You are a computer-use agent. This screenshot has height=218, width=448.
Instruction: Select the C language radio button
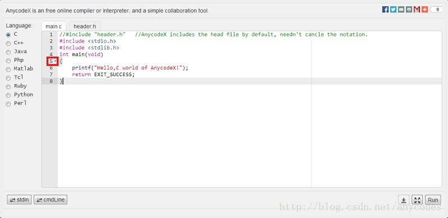[8, 35]
